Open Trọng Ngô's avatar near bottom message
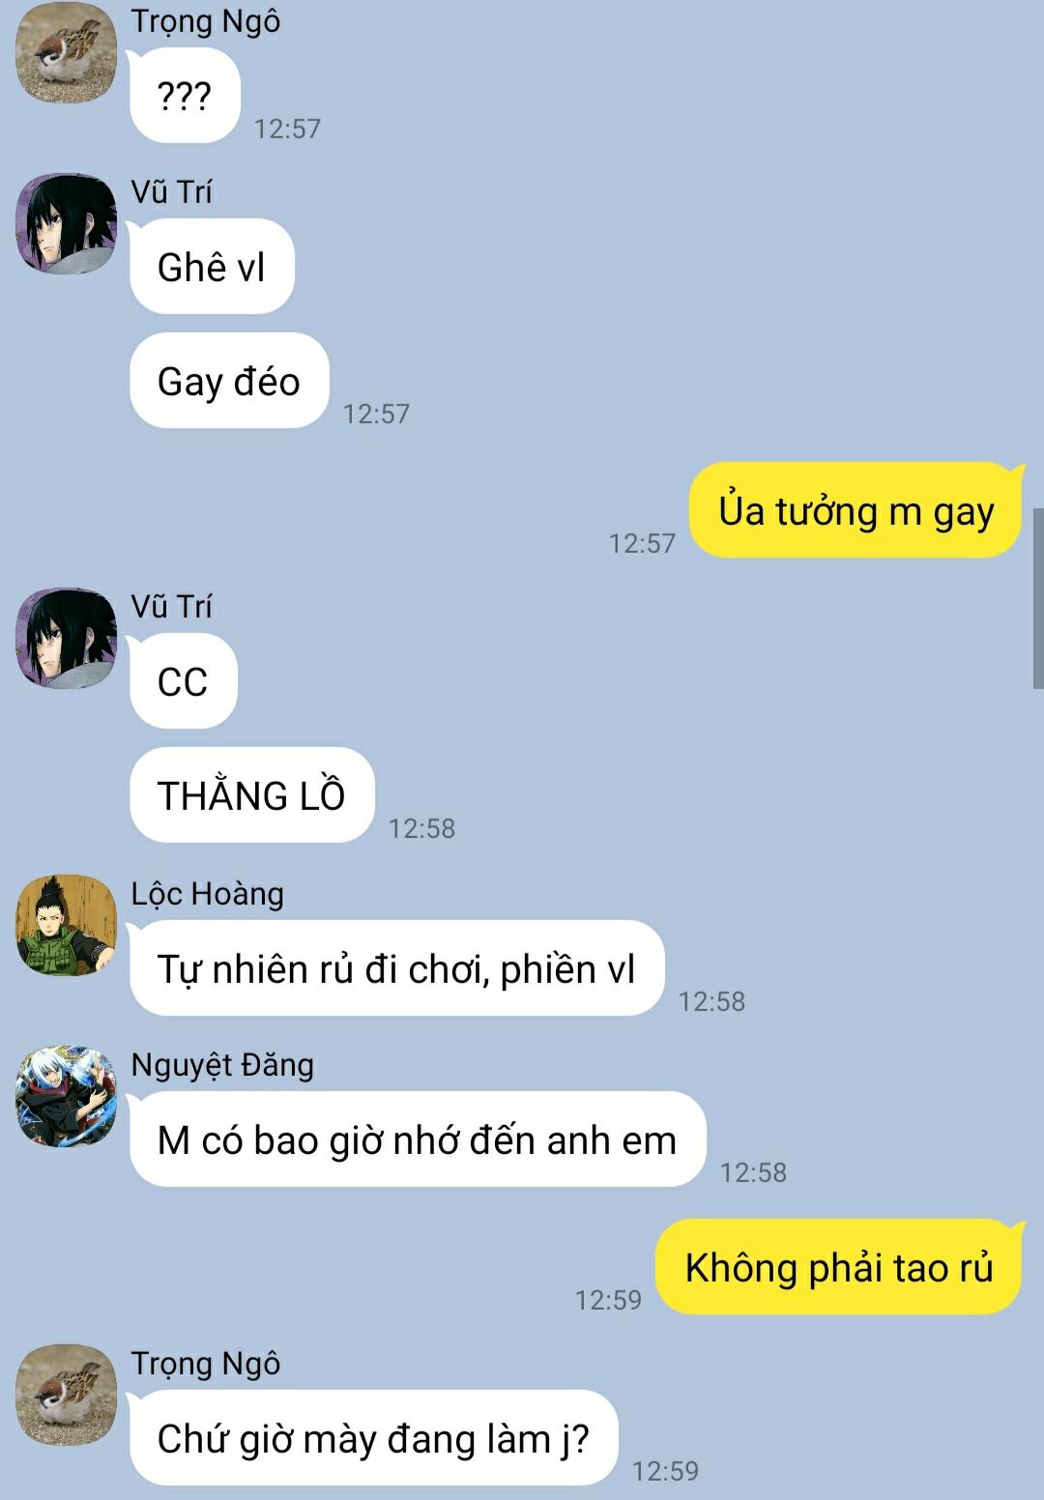This screenshot has width=1044, height=1500. (66, 1396)
